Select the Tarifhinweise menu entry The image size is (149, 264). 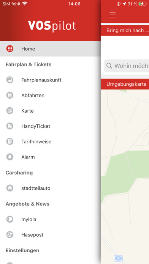pyautogui.click(x=50, y=141)
